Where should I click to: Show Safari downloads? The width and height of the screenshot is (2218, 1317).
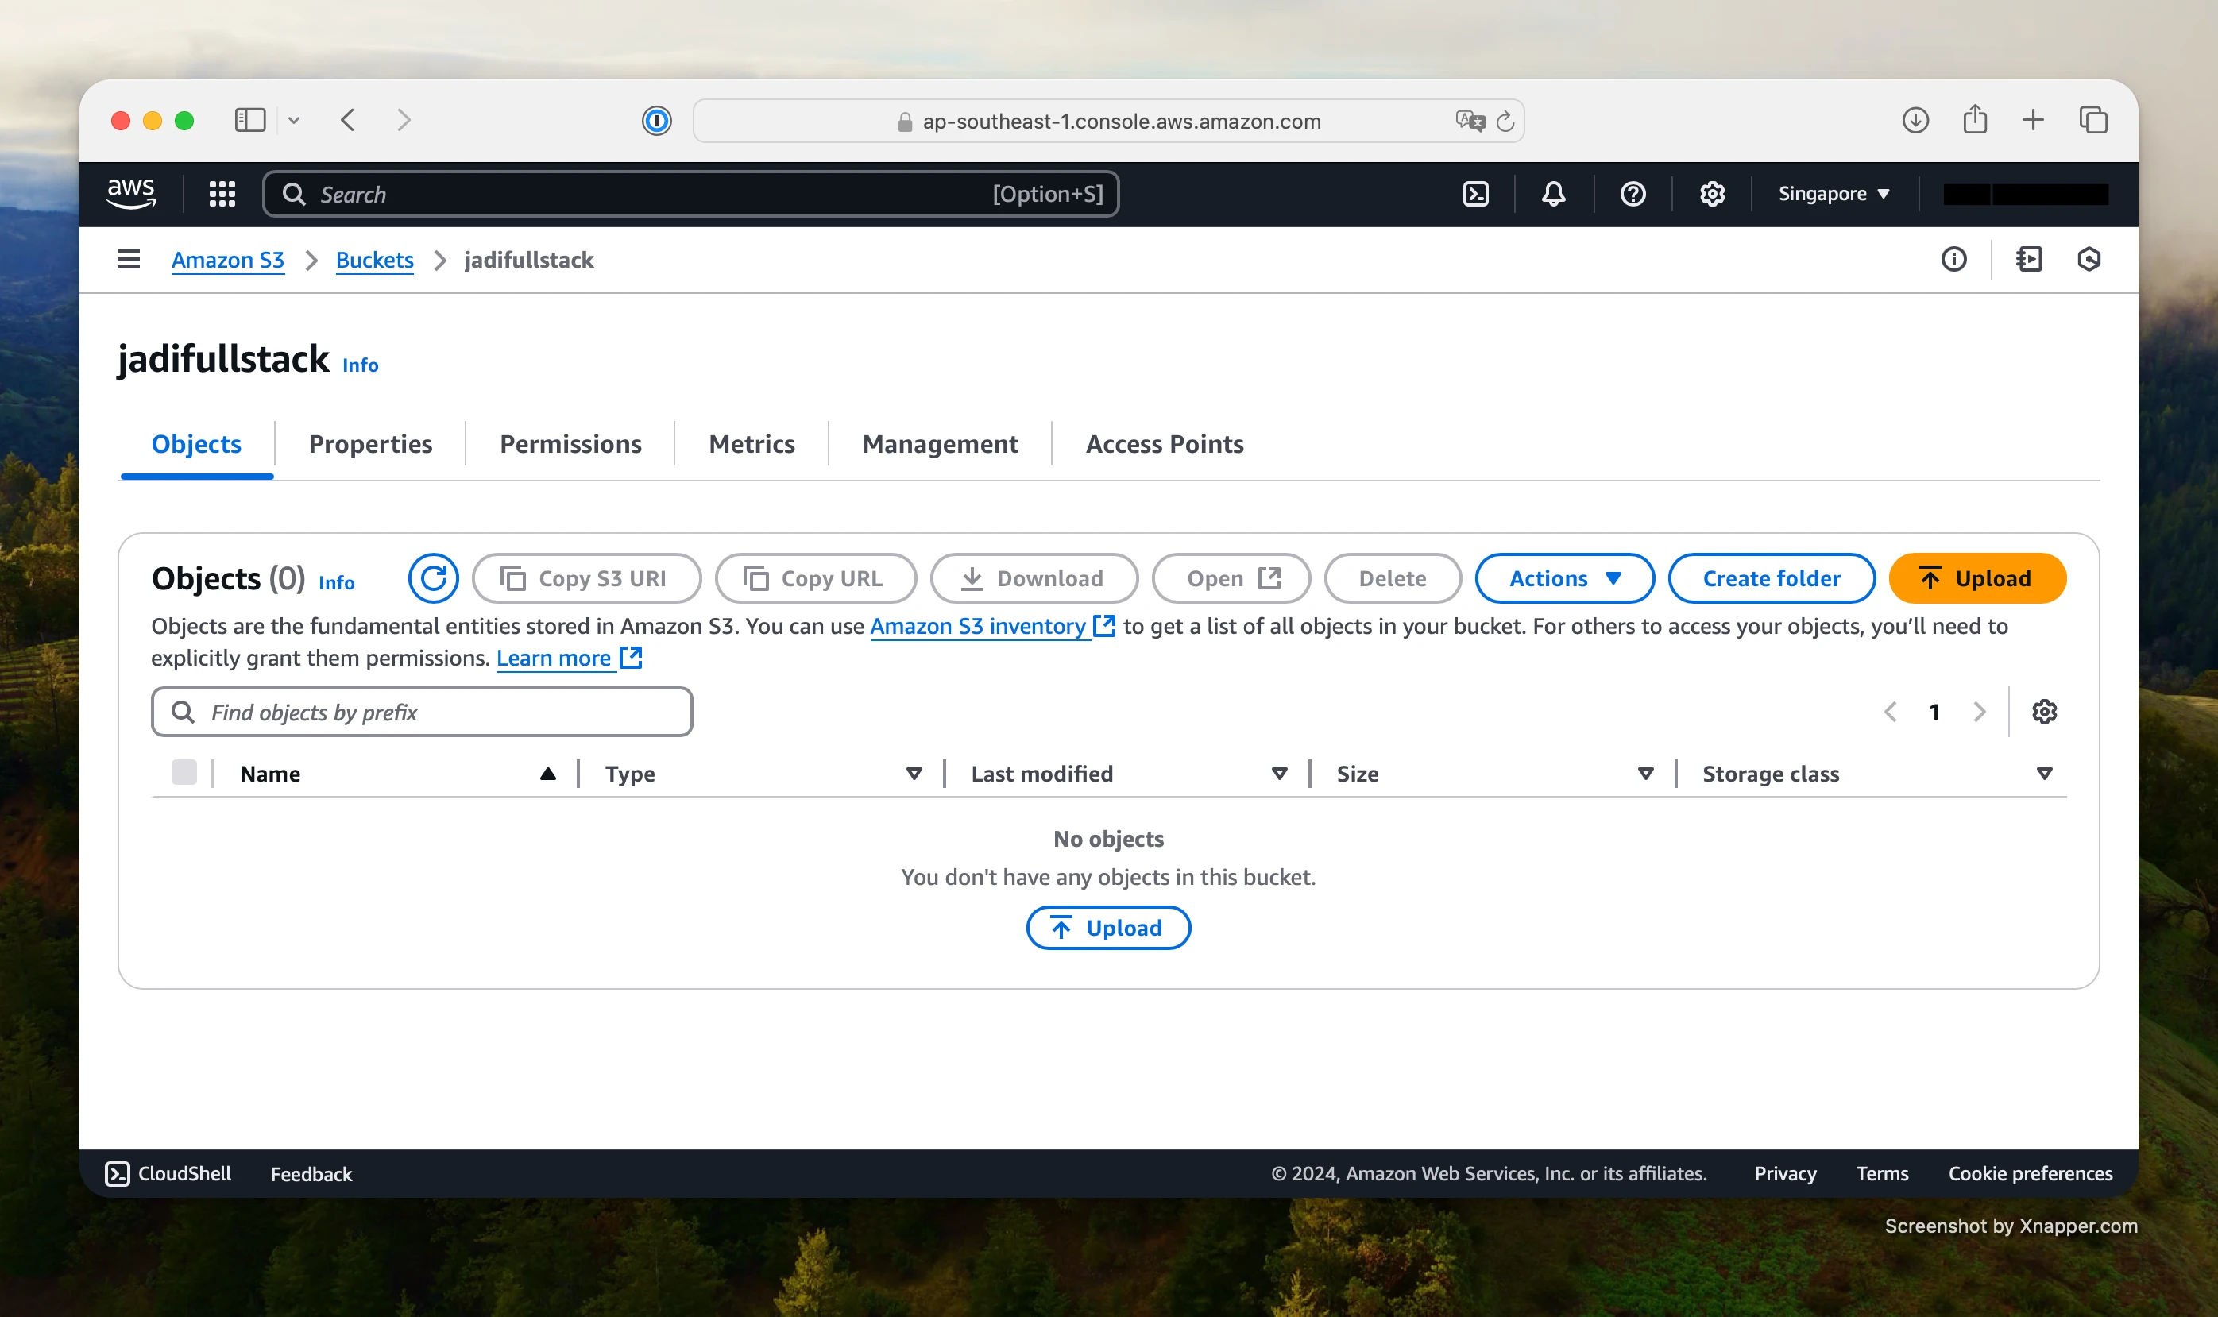[x=1915, y=120]
